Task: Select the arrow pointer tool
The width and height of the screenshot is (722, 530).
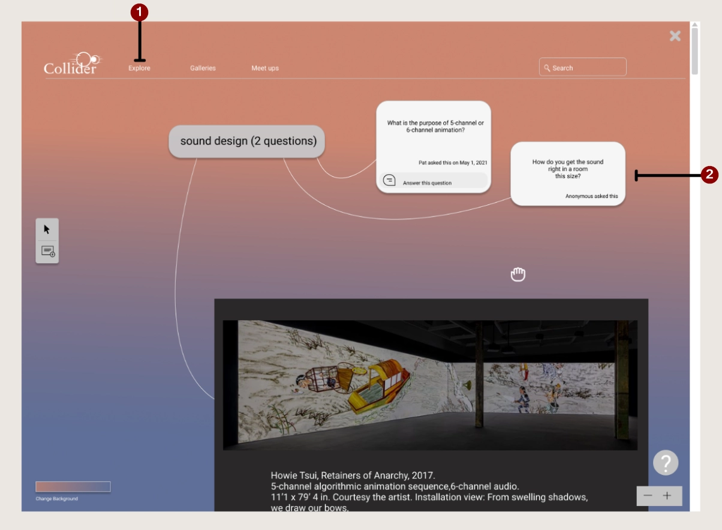Action: point(47,229)
